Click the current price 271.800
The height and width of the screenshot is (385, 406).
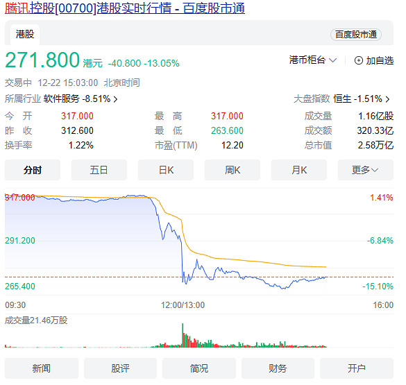[42, 60]
